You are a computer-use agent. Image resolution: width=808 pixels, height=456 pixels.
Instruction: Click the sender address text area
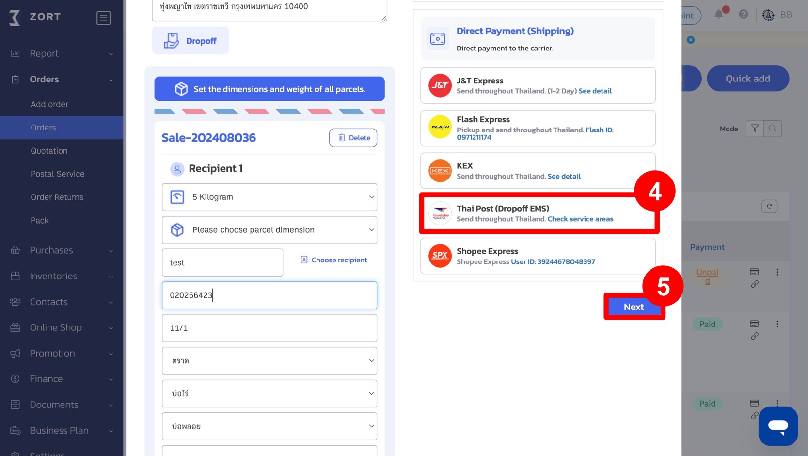coord(269,10)
